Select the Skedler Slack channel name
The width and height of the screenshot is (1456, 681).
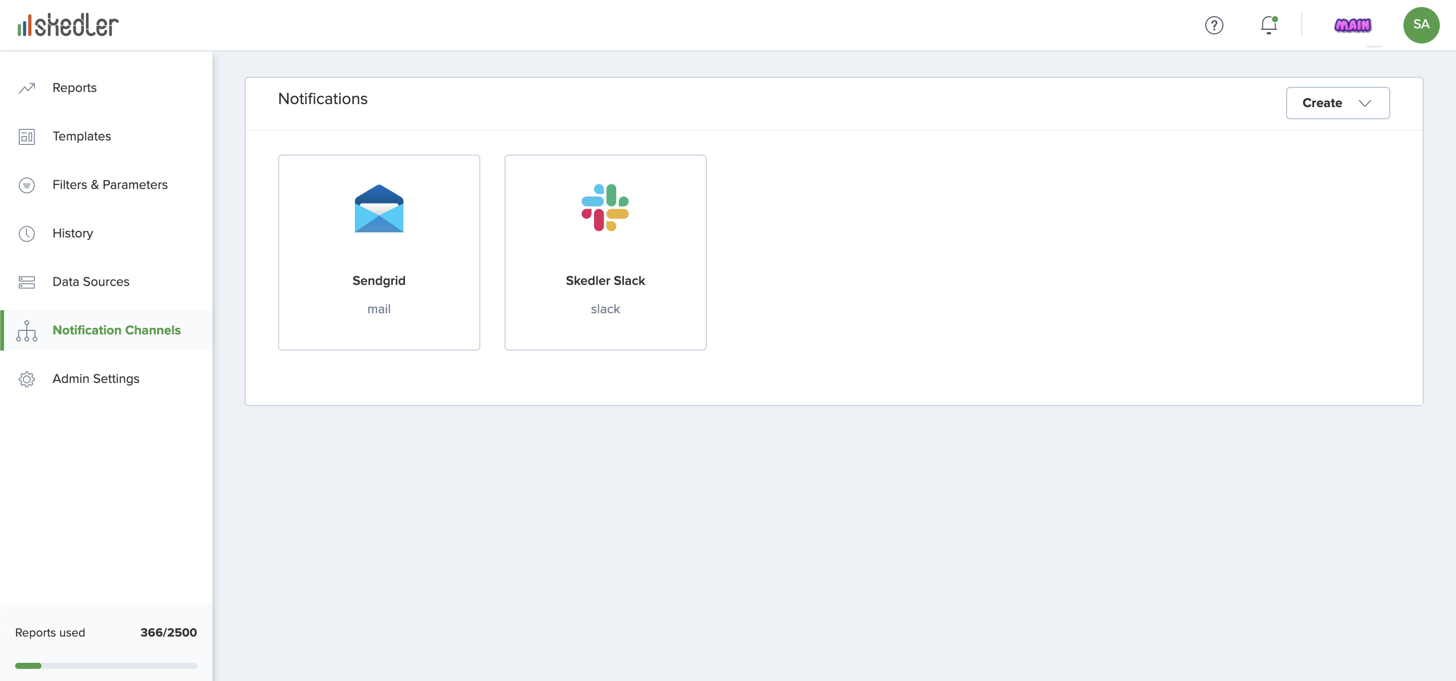point(605,281)
